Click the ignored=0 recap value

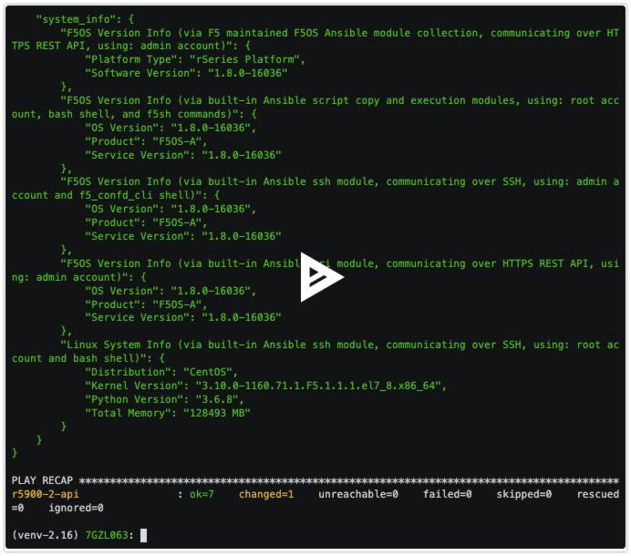(x=76, y=508)
